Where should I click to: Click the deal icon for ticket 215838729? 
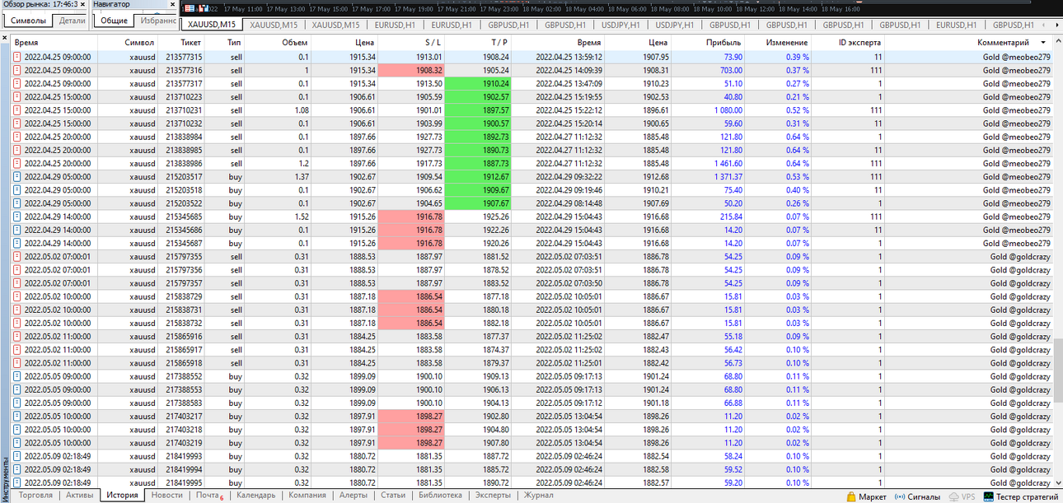pos(17,296)
